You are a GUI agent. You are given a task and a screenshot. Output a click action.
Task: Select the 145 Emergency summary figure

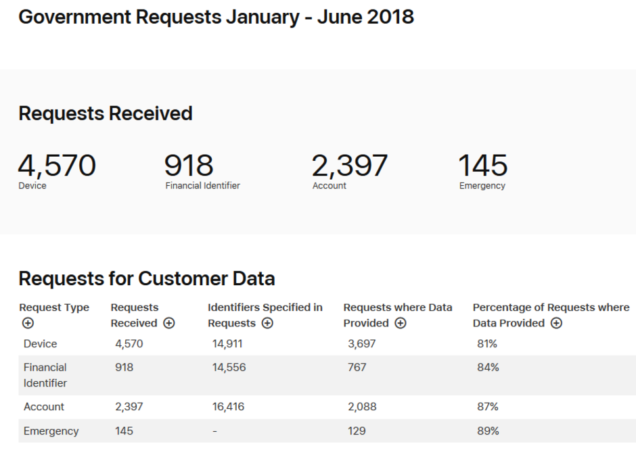pyautogui.click(x=483, y=166)
